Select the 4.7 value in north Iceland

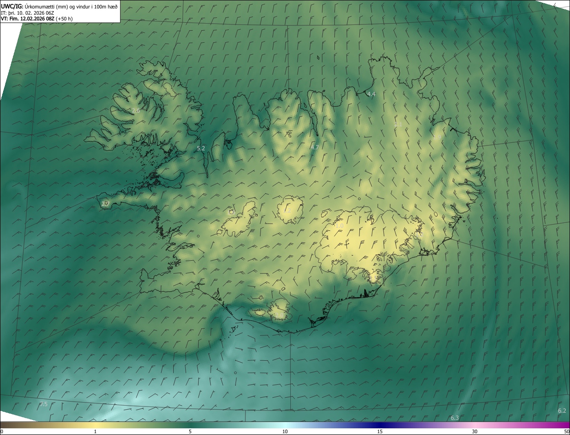coord(315,147)
